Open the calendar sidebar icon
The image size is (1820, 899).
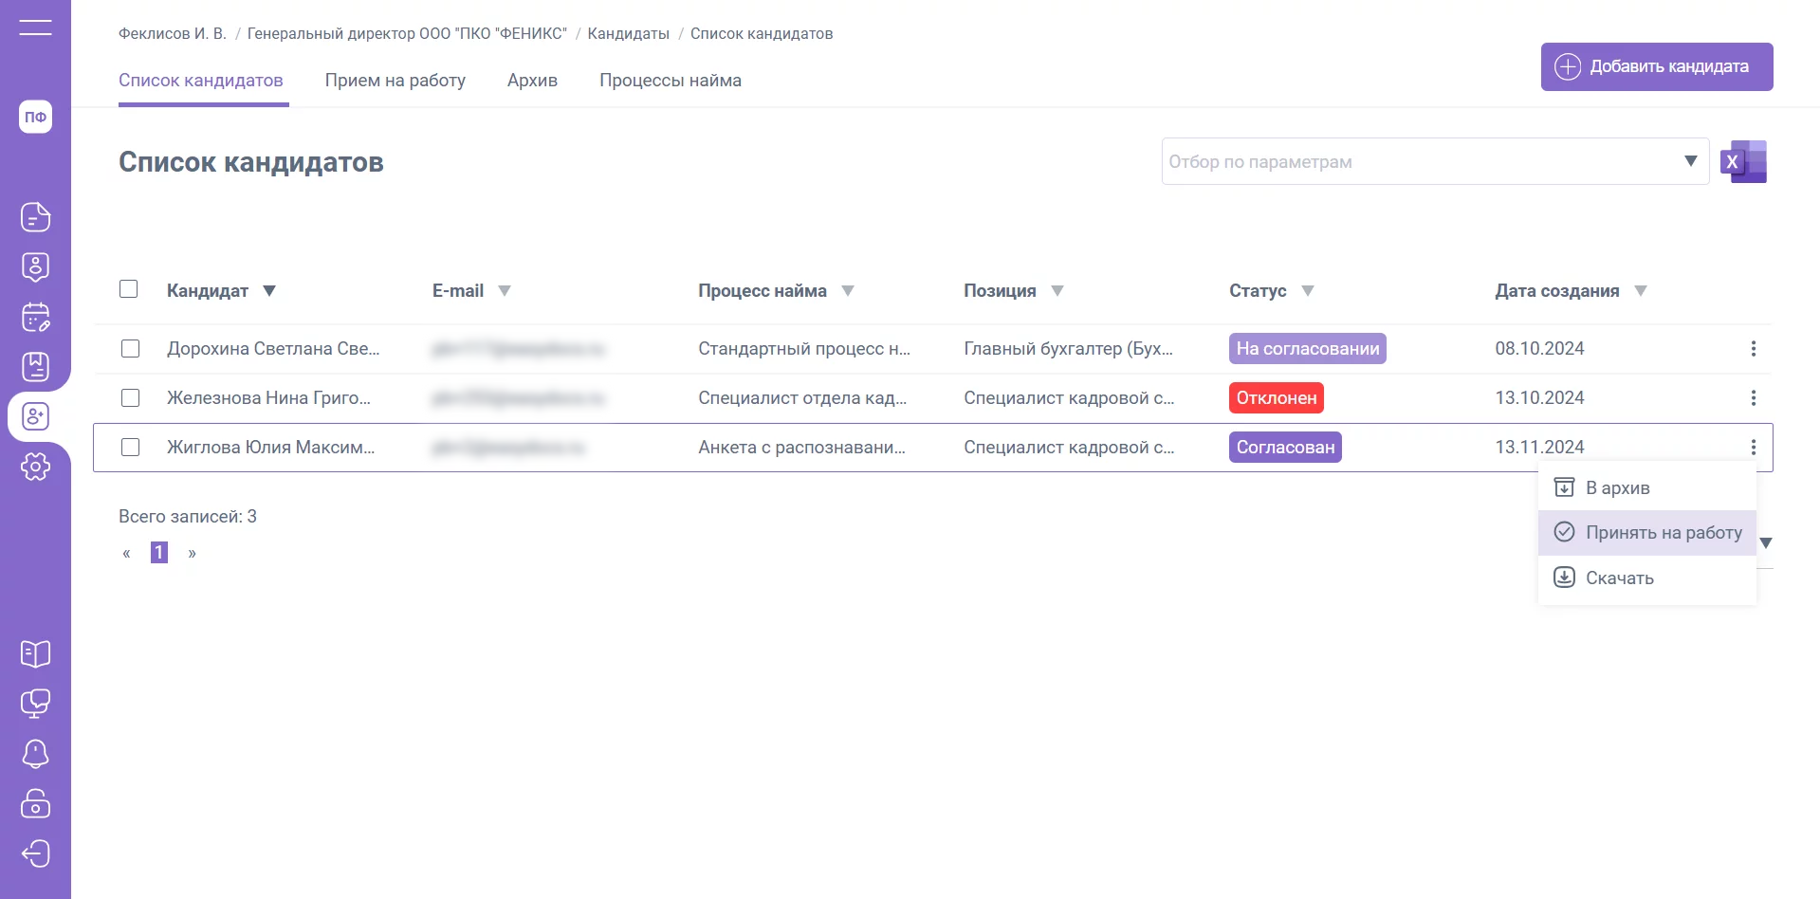(35, 317)
